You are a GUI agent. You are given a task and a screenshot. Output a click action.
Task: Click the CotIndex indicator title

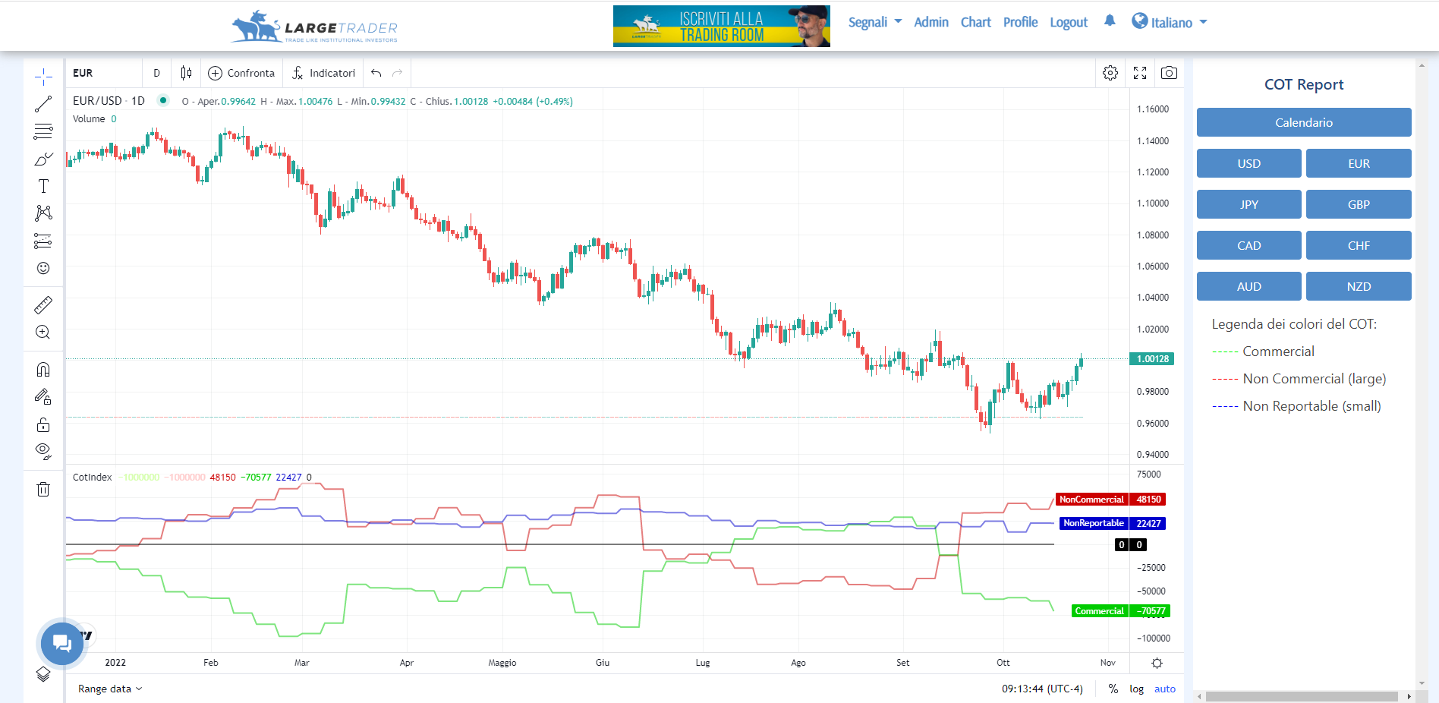pyautogui.click(x=92, y=478)
